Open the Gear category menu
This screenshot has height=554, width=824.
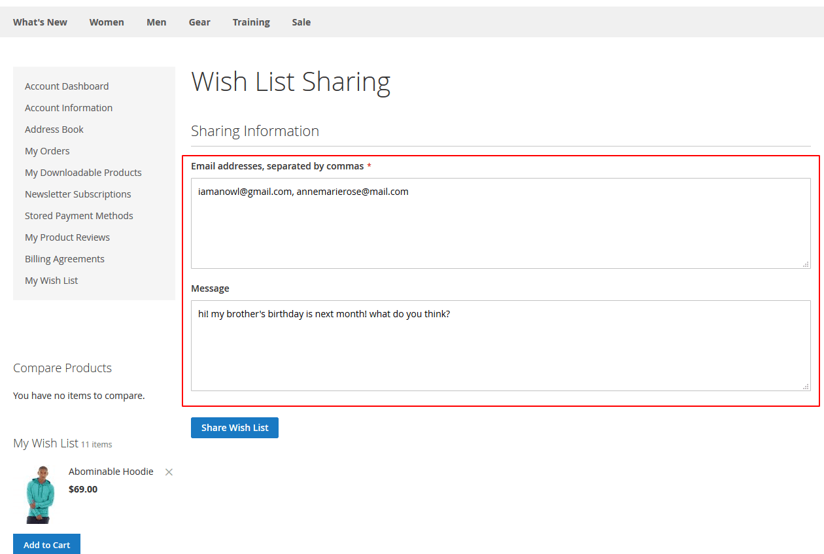coord(199,22)
